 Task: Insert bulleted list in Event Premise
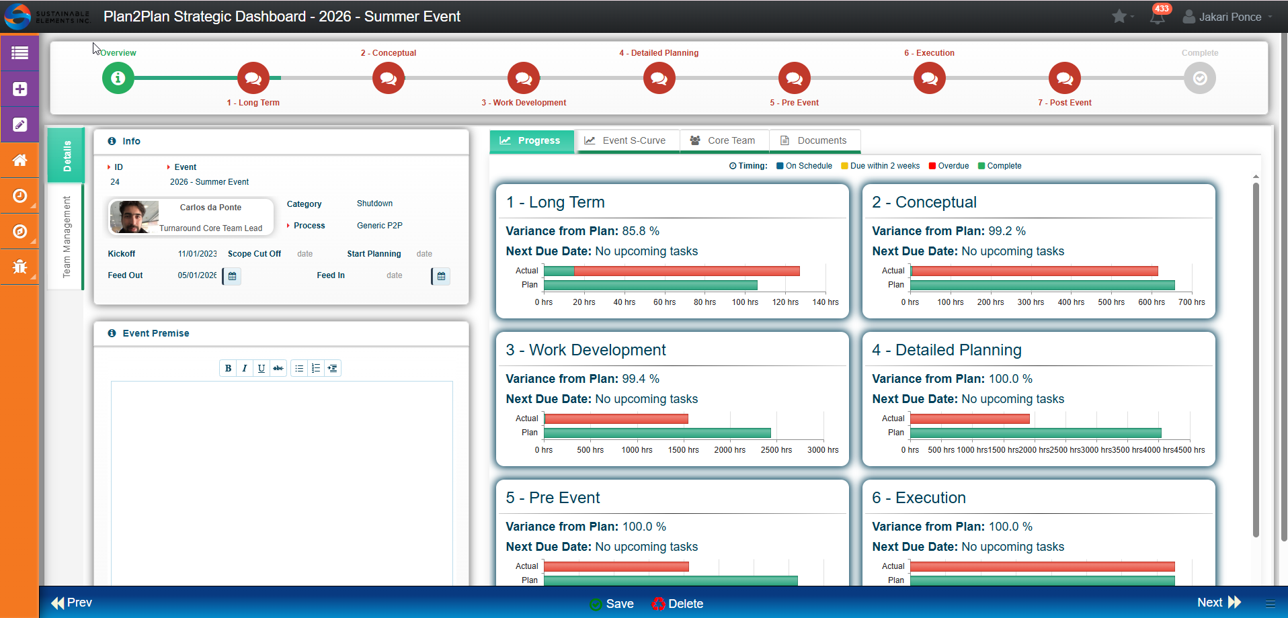pyautogui.click(x=299, y=368)
